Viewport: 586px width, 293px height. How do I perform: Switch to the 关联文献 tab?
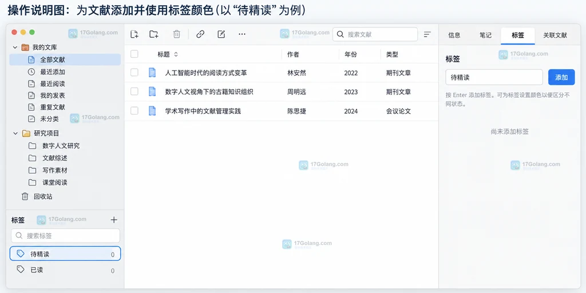555,35
